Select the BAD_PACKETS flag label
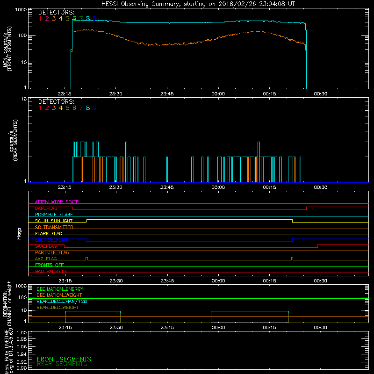The image size is (374, 374). [x=51, y=272]
